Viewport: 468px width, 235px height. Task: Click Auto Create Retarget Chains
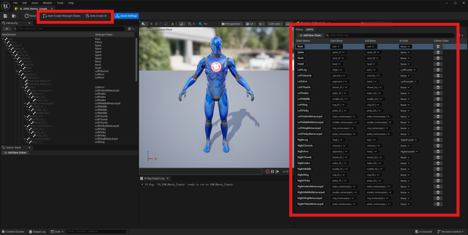click(61, 16)
